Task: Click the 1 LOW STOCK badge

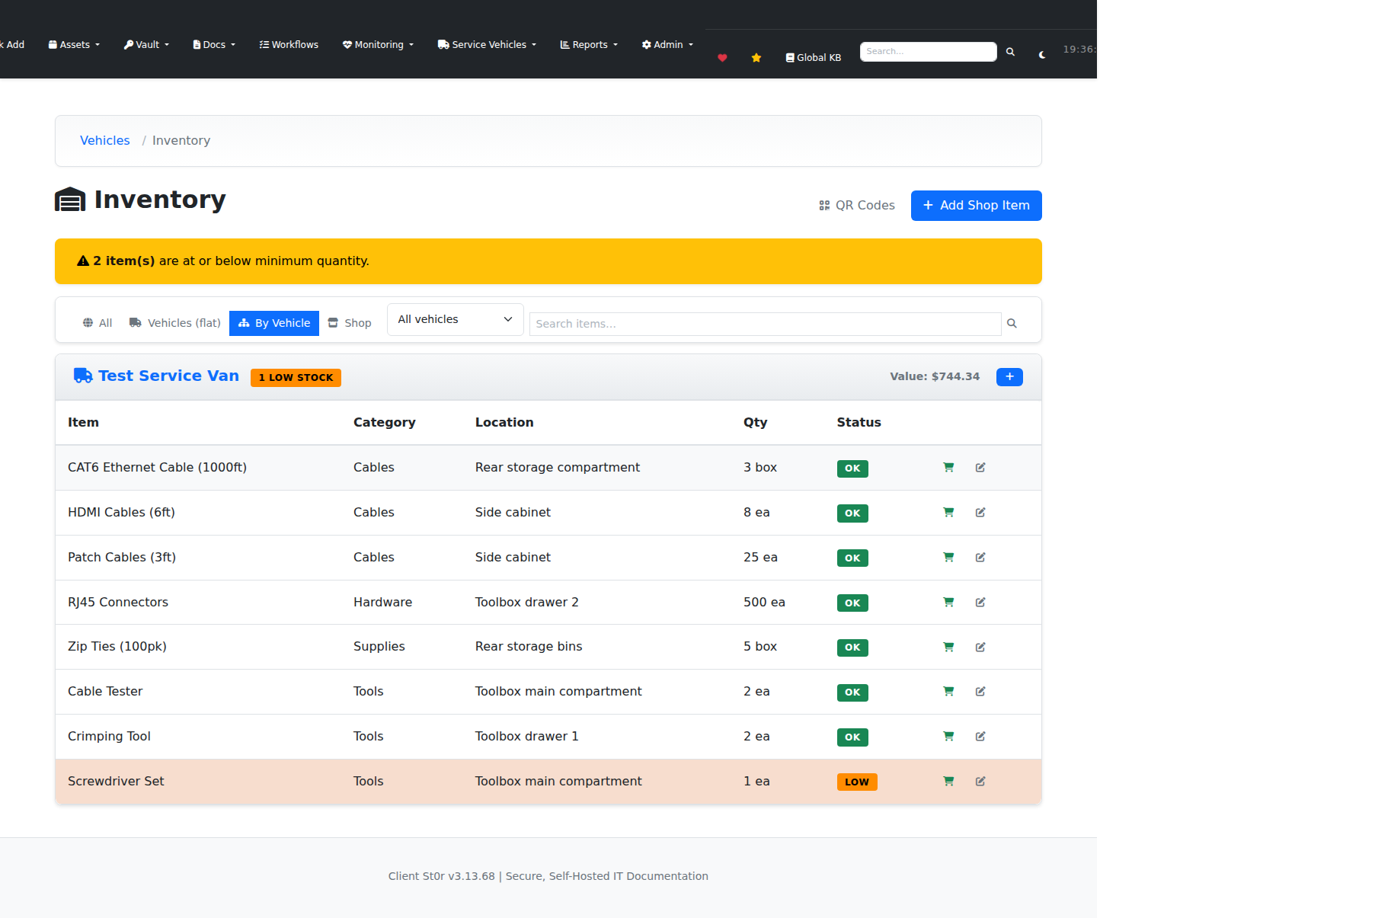Action: click(296, 378)
